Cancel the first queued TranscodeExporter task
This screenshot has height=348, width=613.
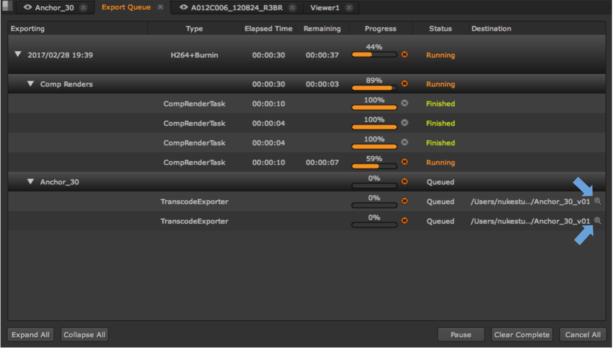[x=404, y=201]
